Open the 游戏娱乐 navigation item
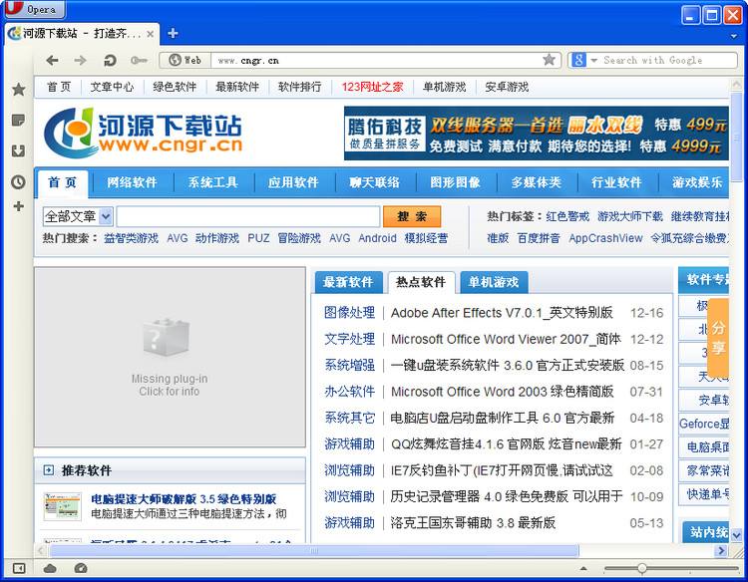Viewport: 748px width, 582px height. (x=697, y=182)
